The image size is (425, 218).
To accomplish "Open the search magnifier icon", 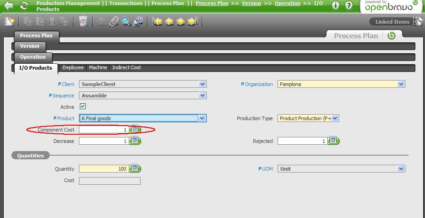I will pos(126,21).
